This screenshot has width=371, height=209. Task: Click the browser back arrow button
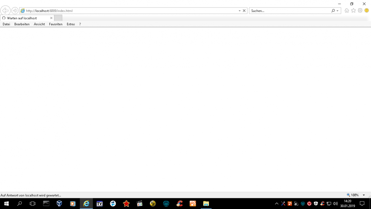5,11
